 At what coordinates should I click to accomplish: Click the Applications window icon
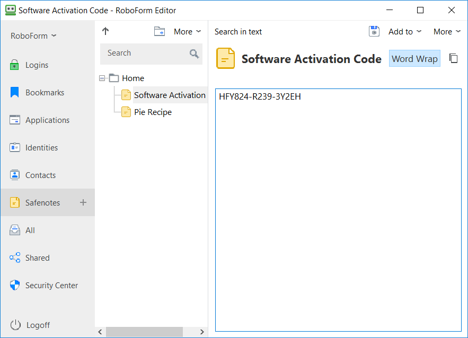click(15, 120)
